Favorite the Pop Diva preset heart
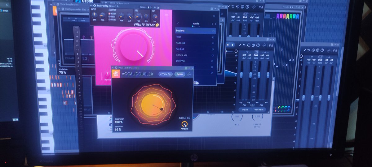 point(214,31)
